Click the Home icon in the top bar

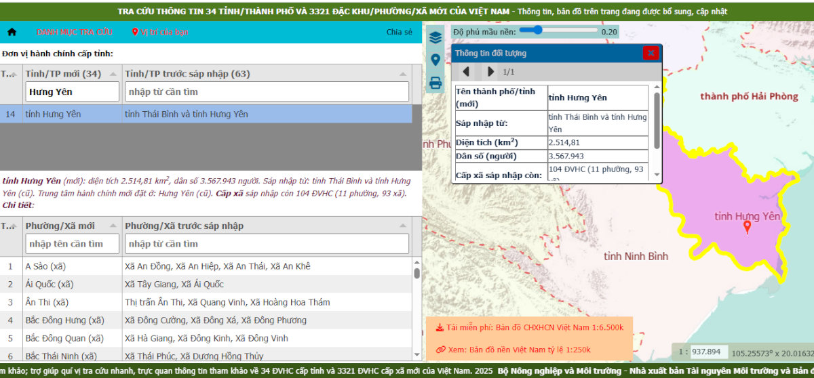[x=12, y=32]
